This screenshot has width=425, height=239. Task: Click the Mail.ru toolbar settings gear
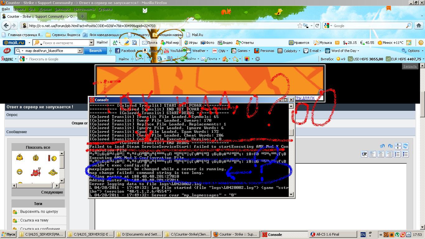pyautogui.click(x=421, y=43)
